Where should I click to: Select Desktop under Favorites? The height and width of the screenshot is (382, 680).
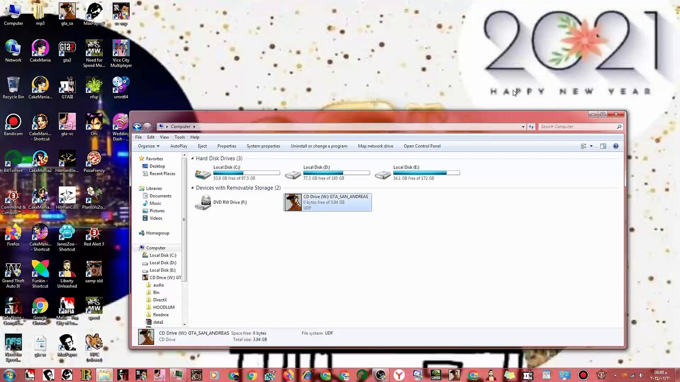157,166
